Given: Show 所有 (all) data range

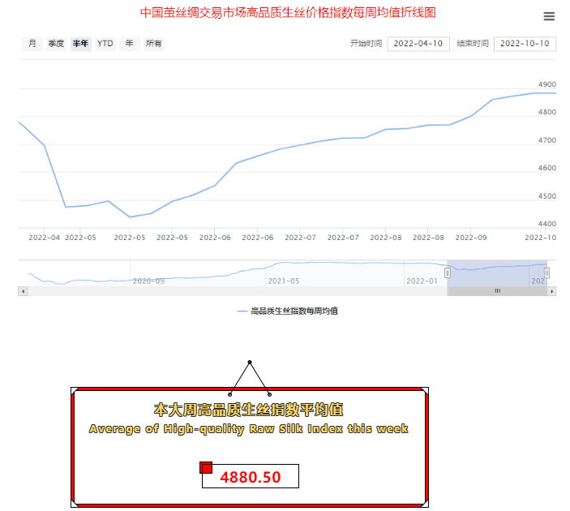Looking at the screenshot, I should click(x=153, y=44).
